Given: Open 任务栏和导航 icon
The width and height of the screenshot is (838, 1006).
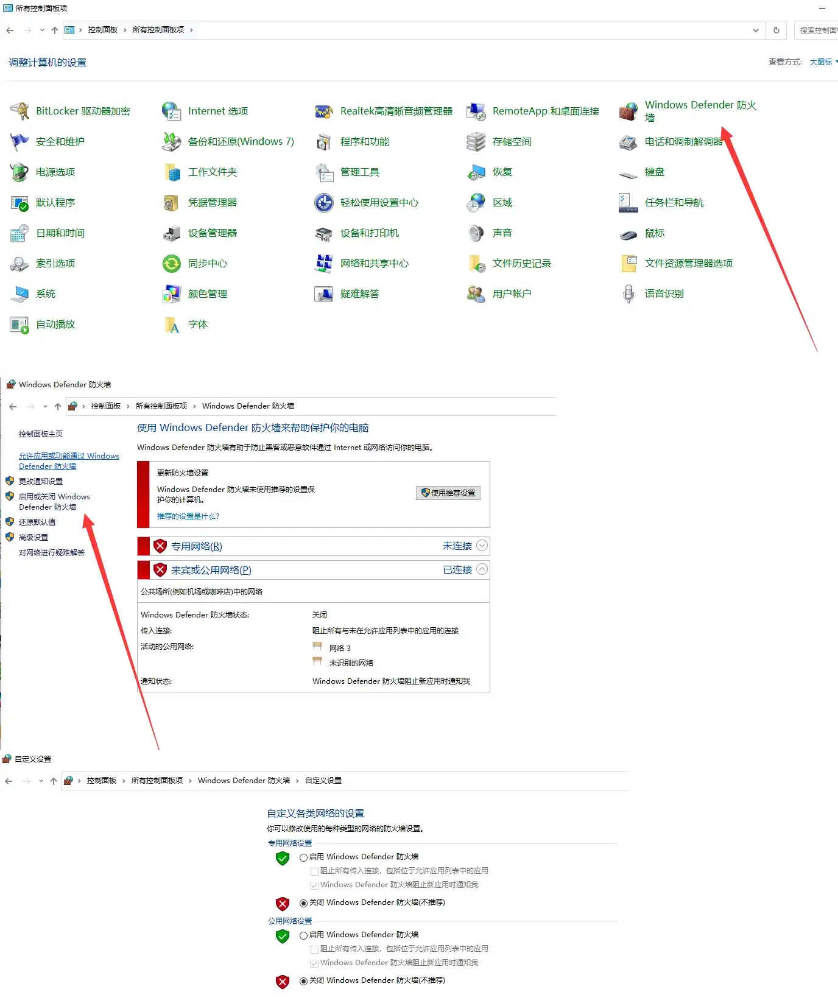Looking at the screenshot, I should (x=628, y=203).
